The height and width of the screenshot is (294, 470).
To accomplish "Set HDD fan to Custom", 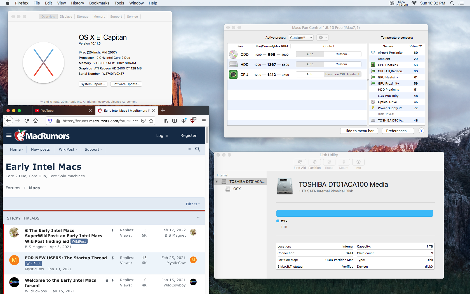I will [343, 64].
